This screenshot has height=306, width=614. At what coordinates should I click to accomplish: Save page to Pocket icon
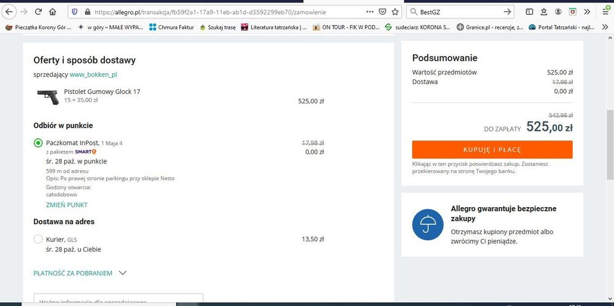click(382, 12)
